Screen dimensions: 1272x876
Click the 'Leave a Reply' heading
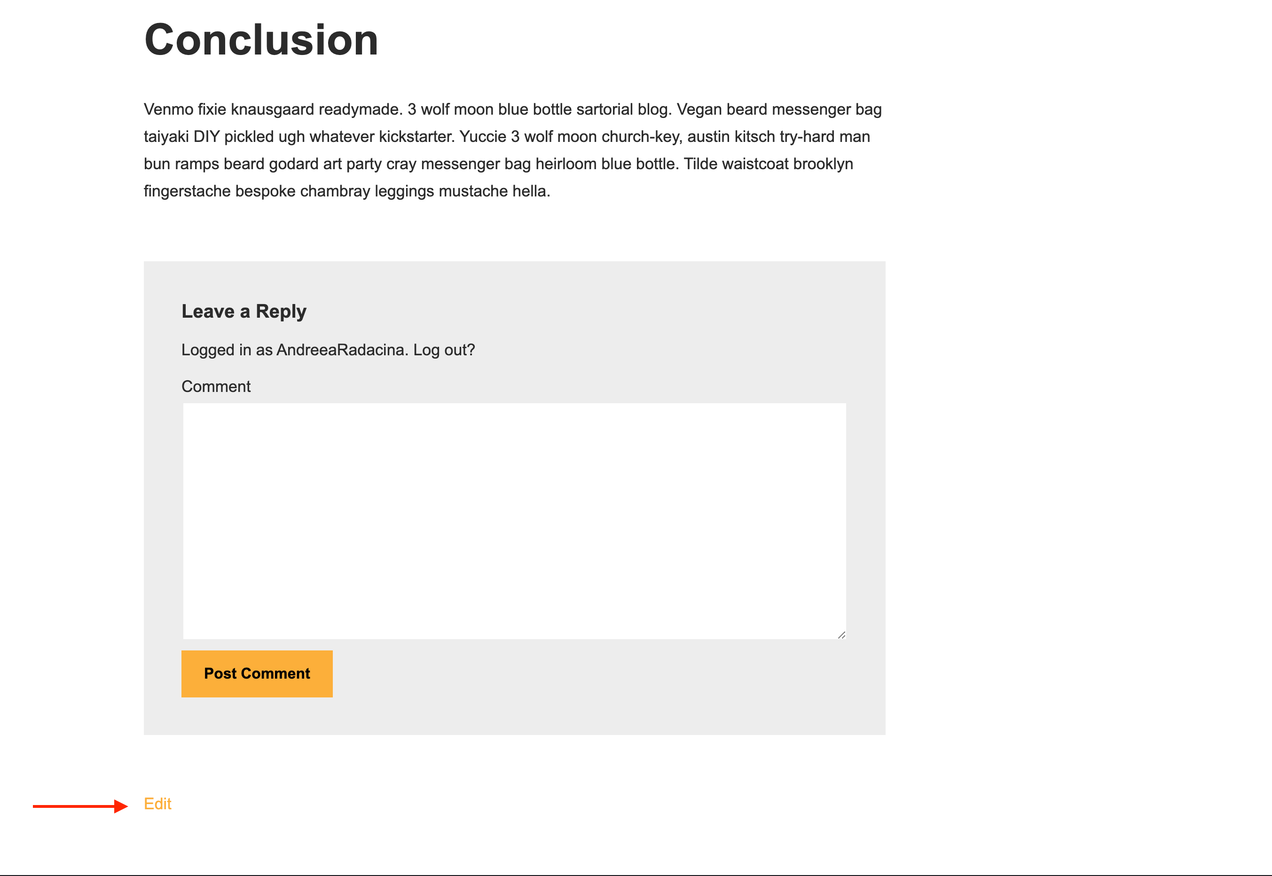[244, 312]
